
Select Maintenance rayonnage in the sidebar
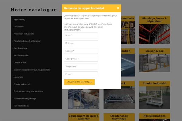25,99
